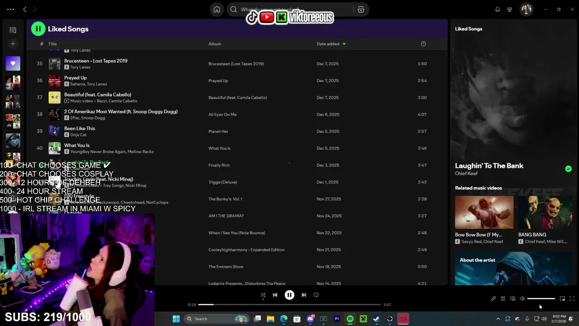Open Chief Keef artist link in side panel
Screen dimensions: 579x326
point(466,173)
